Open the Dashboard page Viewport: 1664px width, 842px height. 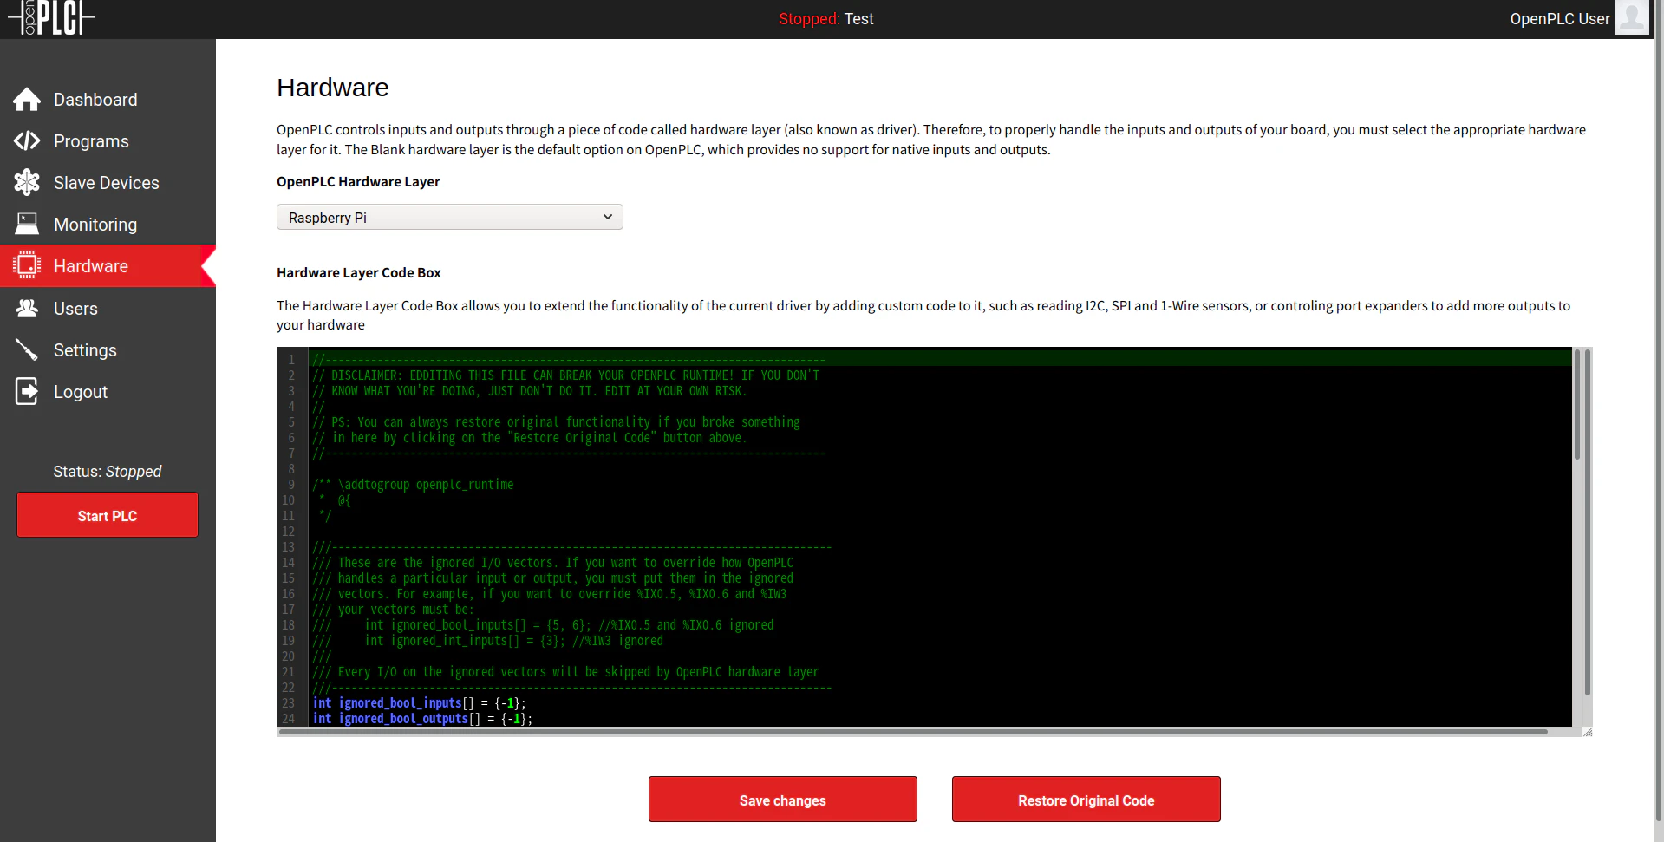pyautogui.click(x=108, y=100)
